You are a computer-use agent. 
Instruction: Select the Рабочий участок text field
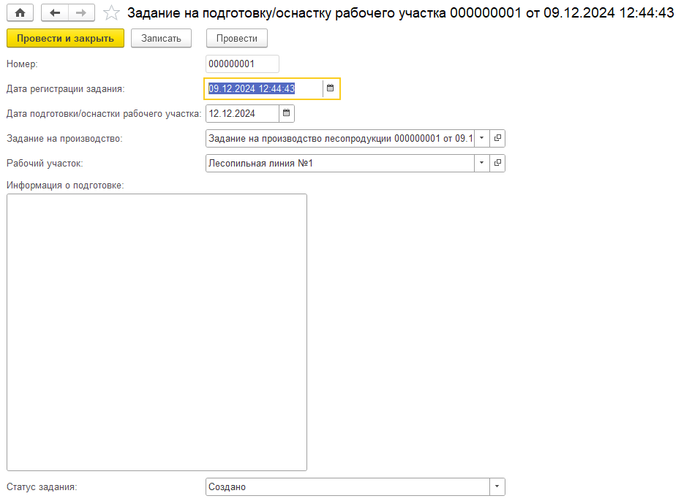[x=339, y=163]
